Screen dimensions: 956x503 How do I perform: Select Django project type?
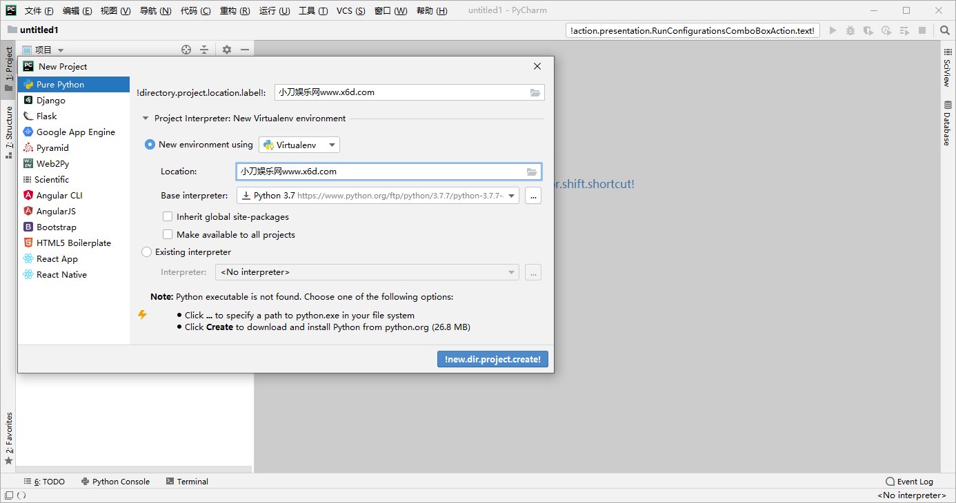tap(74, 101)
